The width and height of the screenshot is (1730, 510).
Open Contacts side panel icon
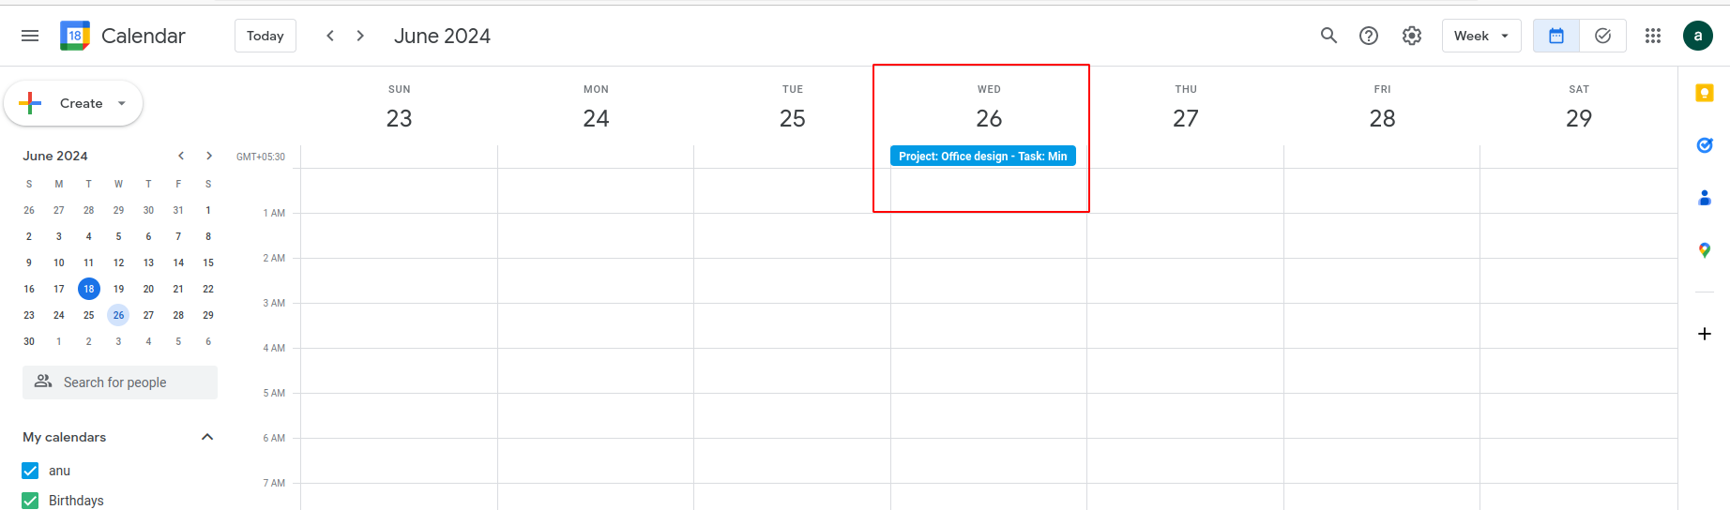coord(1705,198)
